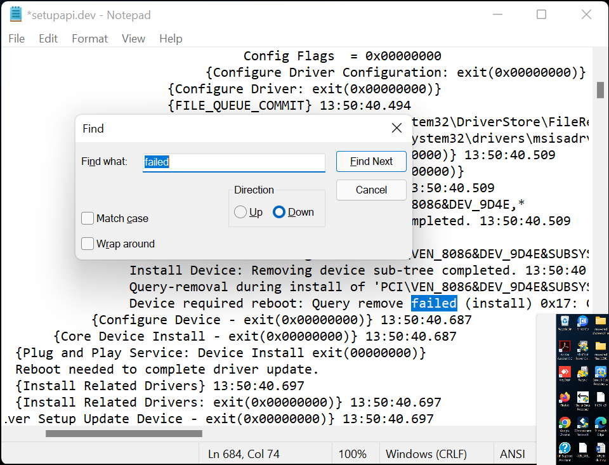Open the File menu
This screenshot has width=609, height=465.
coord(16,39)
